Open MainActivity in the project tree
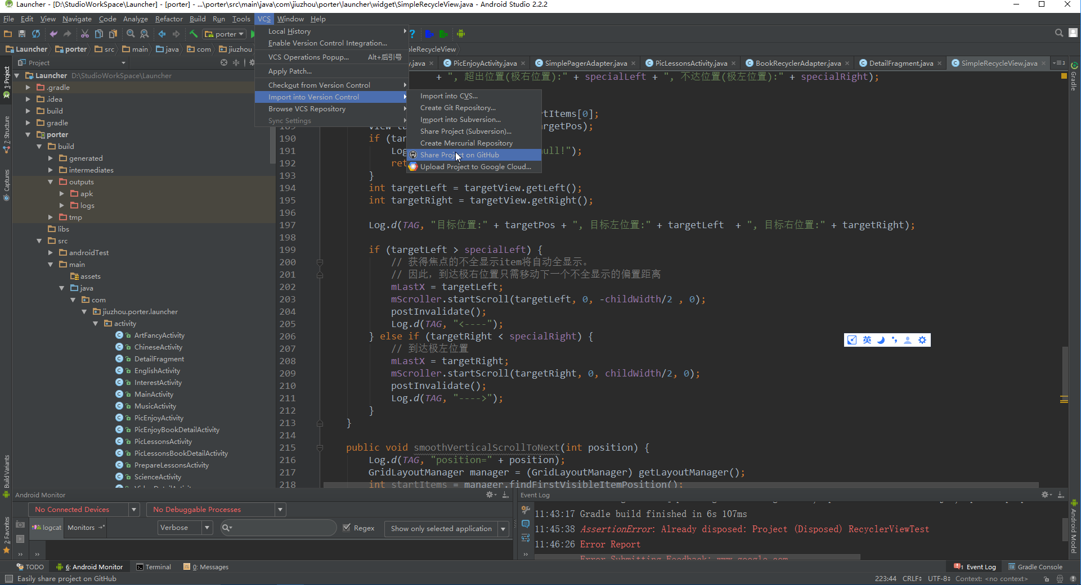This screenshot has width=1081, height=585. pos(154,394)
